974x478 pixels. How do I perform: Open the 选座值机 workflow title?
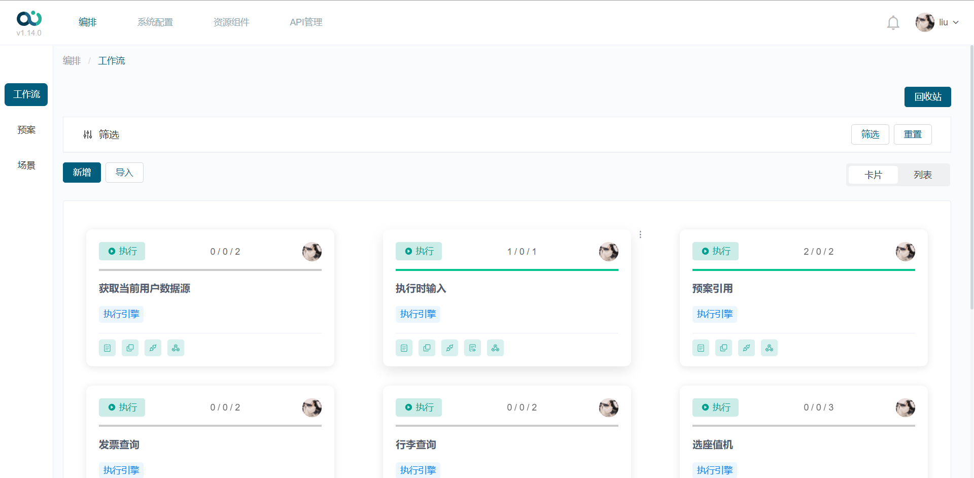[713, 445]
